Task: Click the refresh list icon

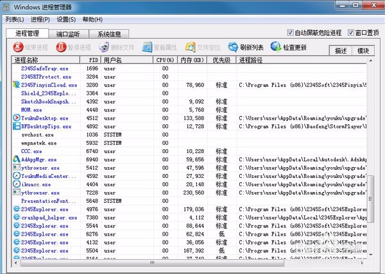Action: pos(233,47)
